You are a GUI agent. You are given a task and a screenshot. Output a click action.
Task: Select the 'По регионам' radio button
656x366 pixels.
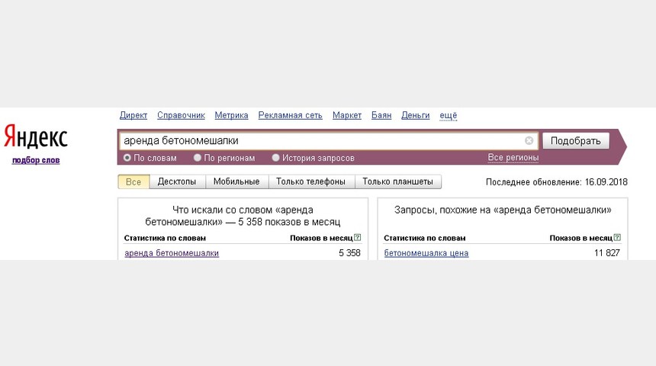(198, 158)
